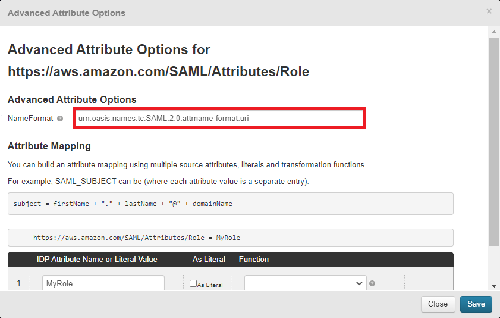The width and height of the screenshot is (500, 318).
Task: Click the scrollbar up arrow
Action: click(x=494, y=32)
